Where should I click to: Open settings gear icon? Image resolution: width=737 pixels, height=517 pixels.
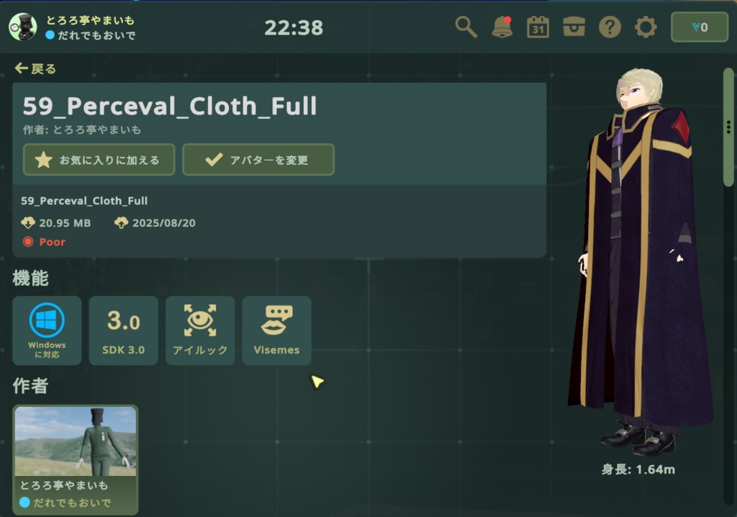pyautogui.click(x=646, y=27)
